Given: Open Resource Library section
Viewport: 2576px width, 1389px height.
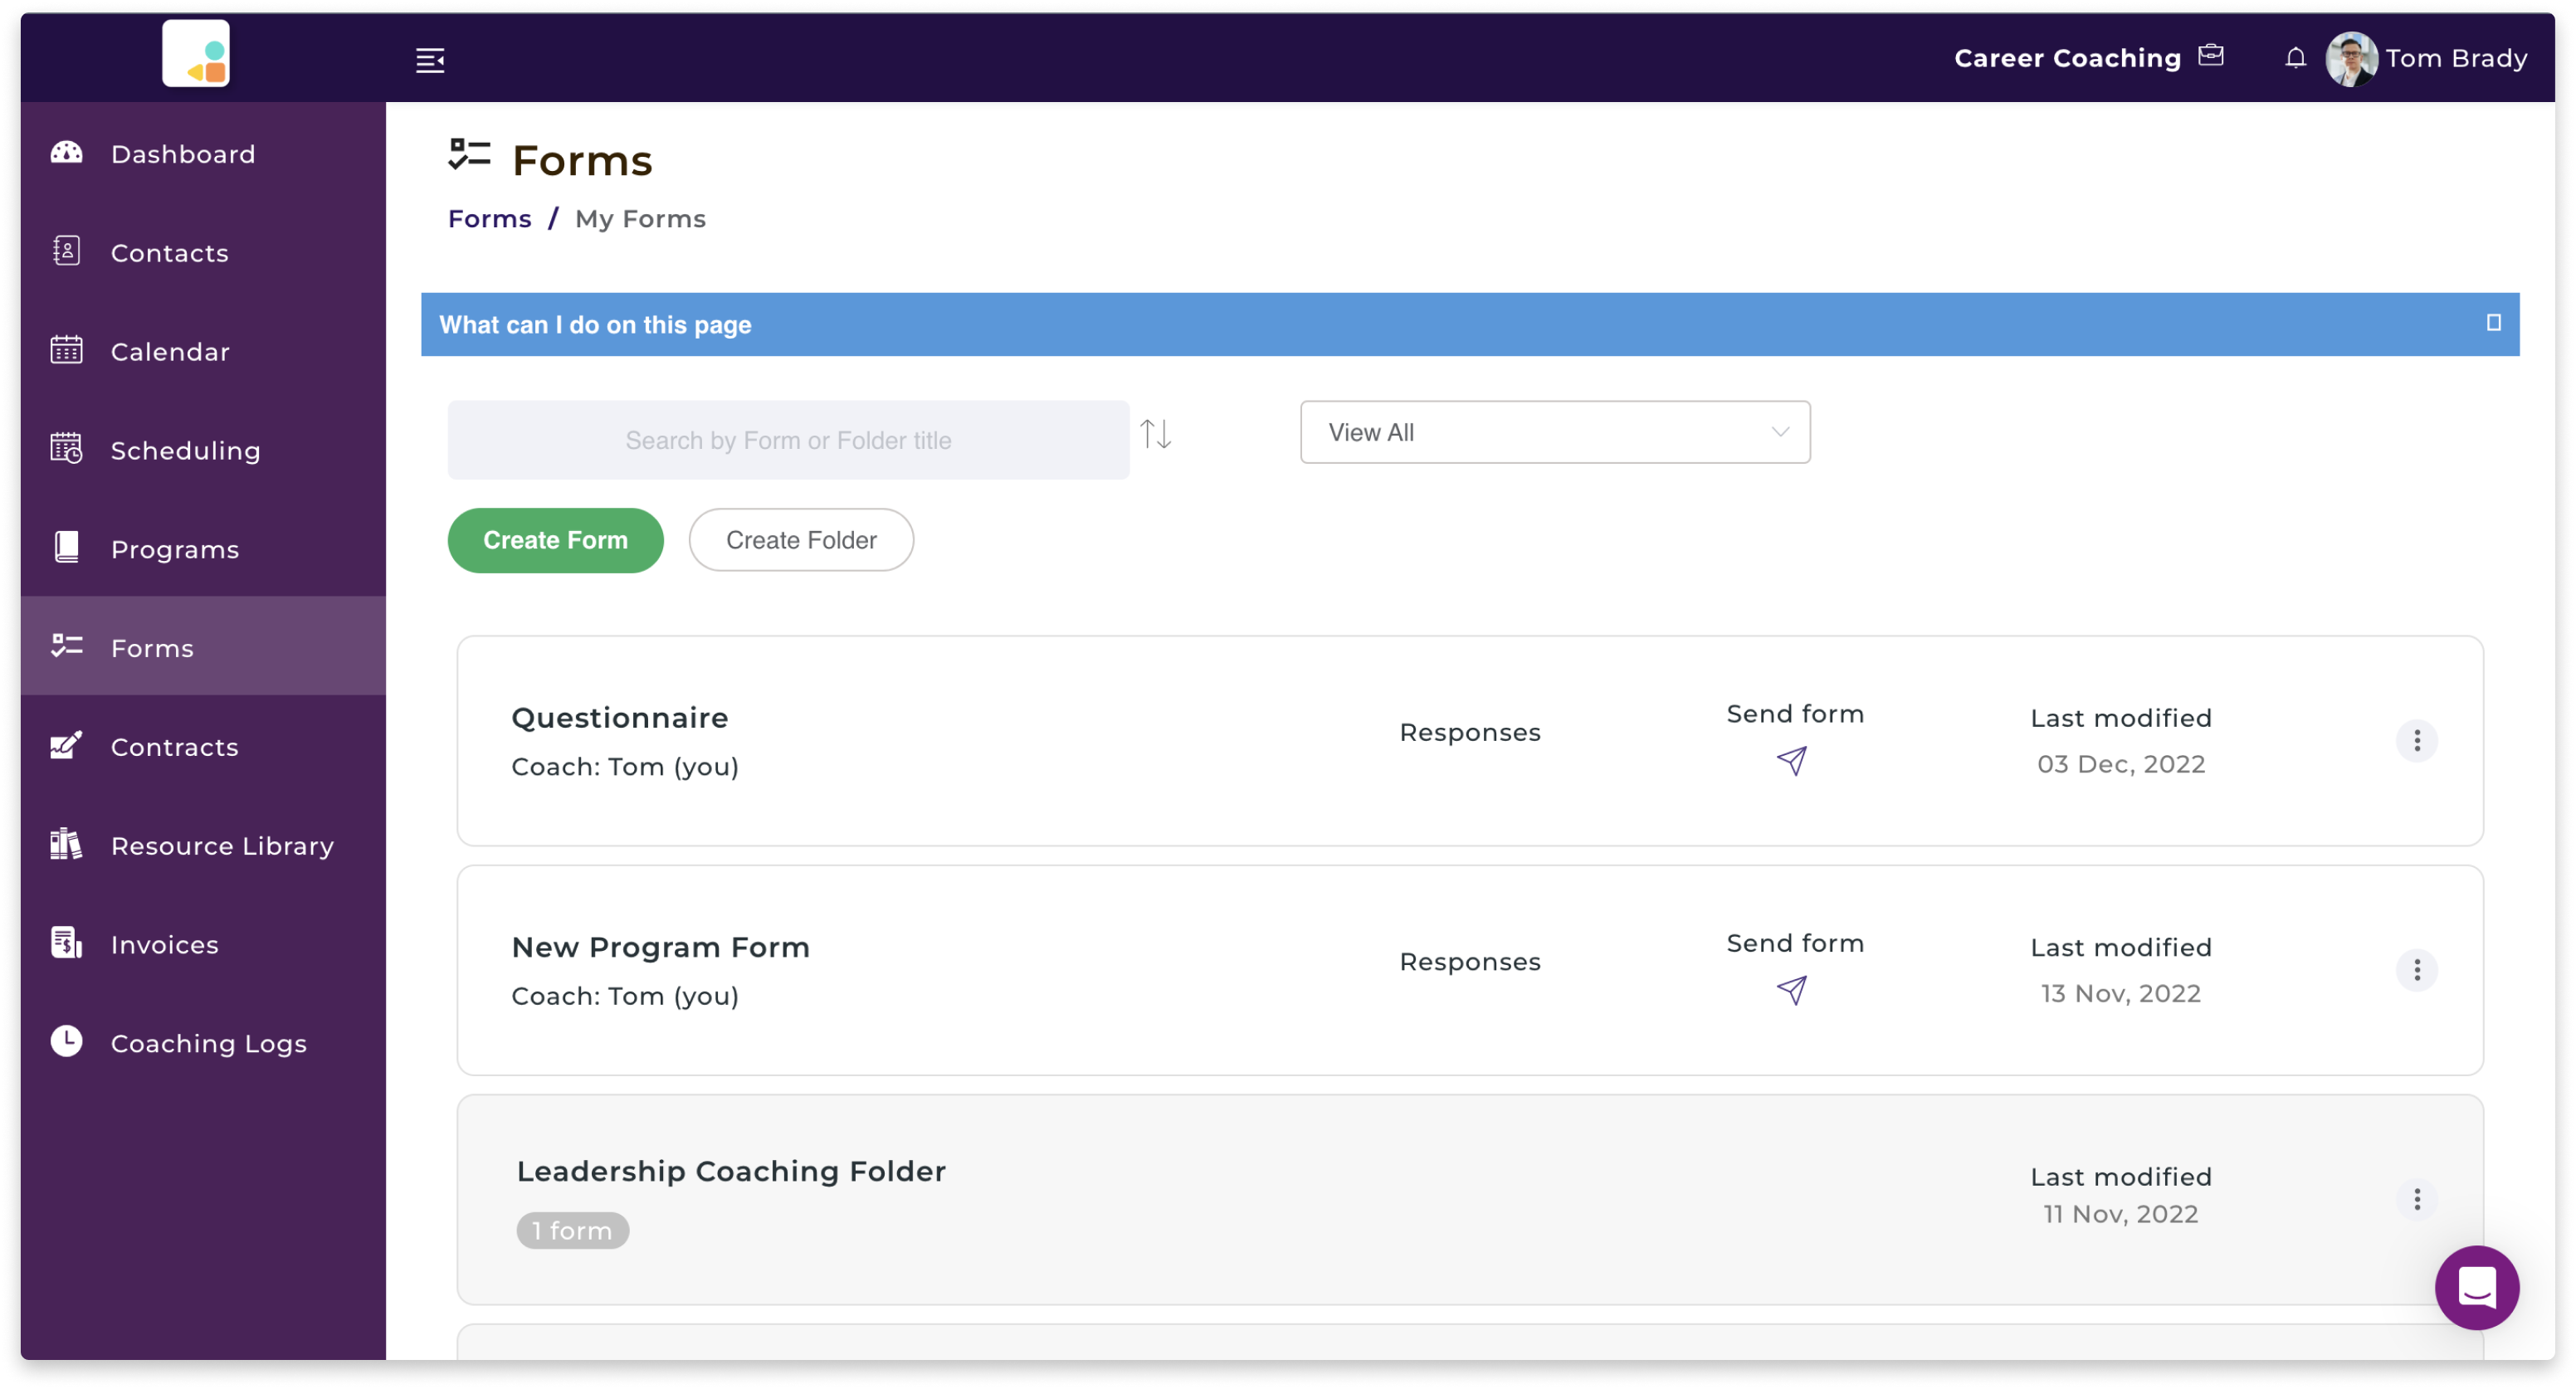Looking at the screenshot, I should 203,846.
